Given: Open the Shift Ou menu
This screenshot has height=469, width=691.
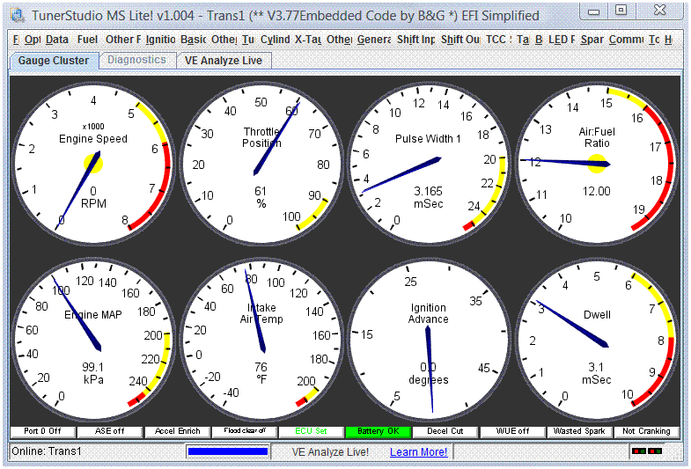Looking at the screenshot, I should pyautogui.click(x=460, y=40).
